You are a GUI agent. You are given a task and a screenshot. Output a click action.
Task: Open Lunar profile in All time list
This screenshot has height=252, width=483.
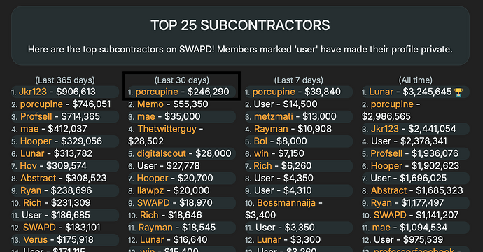381,92
